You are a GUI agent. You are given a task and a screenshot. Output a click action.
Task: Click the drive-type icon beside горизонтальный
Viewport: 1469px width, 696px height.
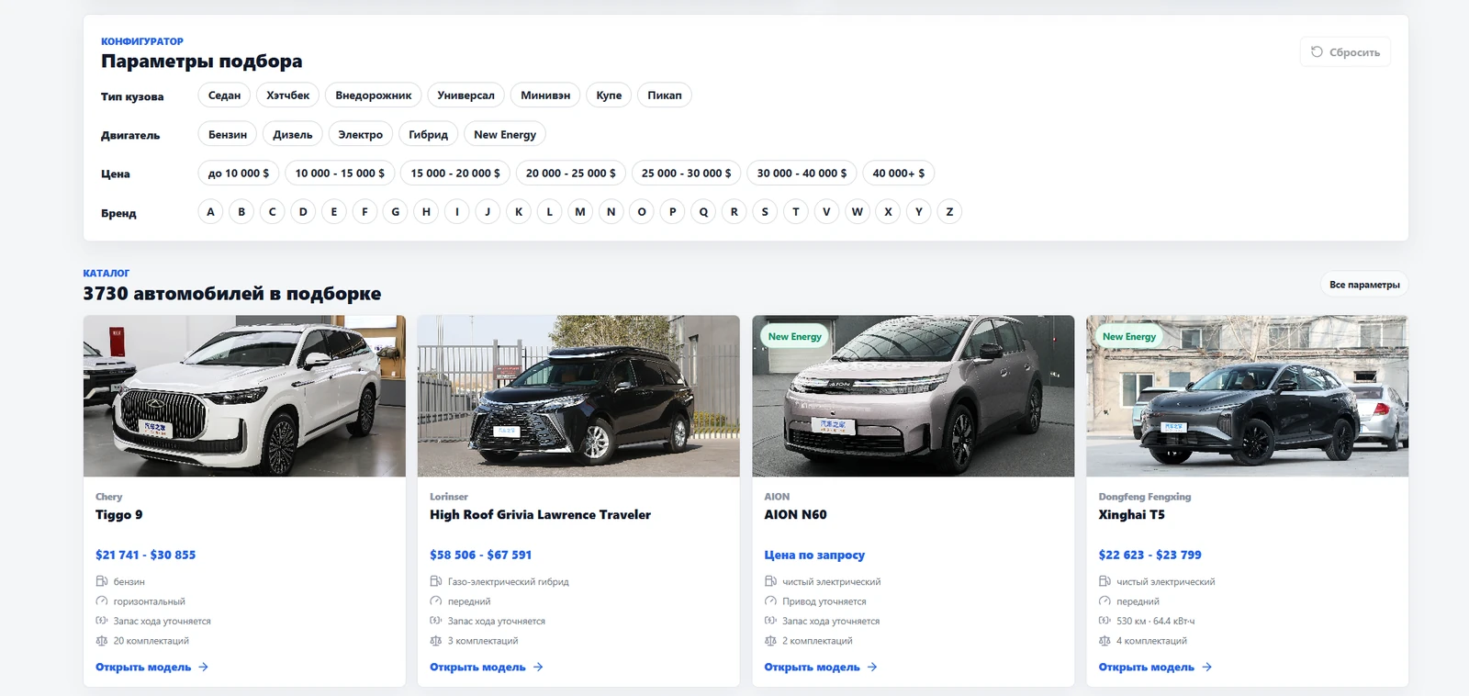(102, 601)
